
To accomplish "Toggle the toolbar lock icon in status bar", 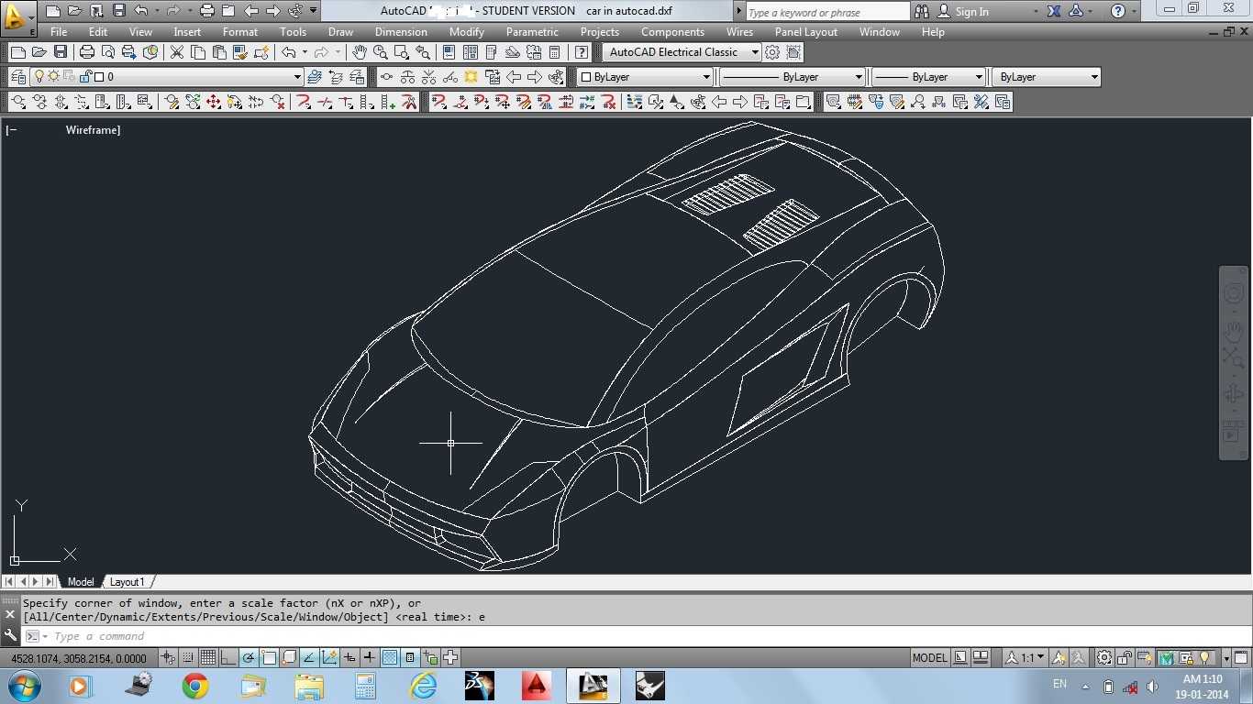I will [1125, 657].
